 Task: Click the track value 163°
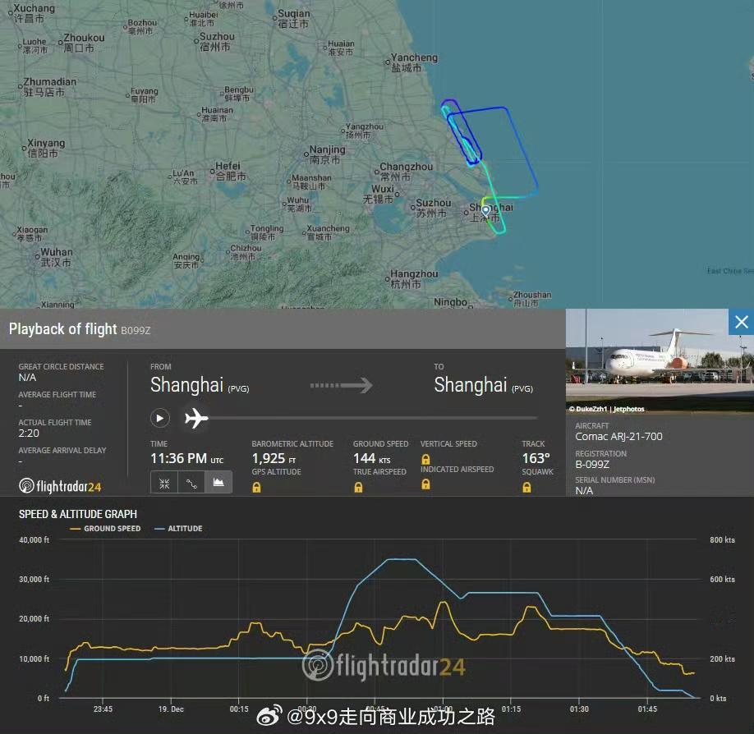pyautogui.click(x=536, y=459)
